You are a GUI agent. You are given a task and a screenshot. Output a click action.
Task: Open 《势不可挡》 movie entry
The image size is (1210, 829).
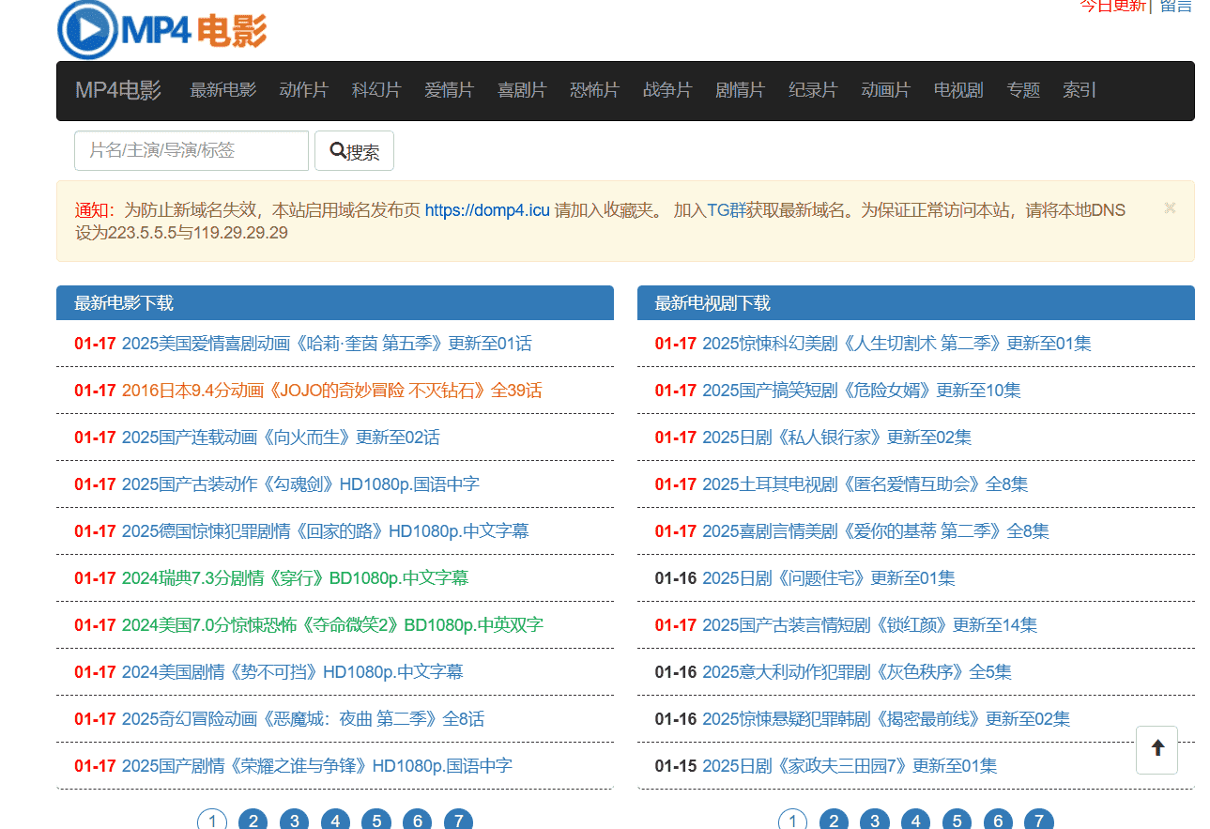pos(293,672)
